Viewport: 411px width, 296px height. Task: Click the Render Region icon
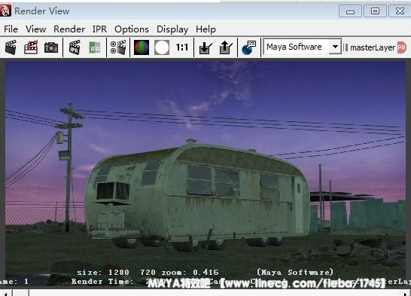pos(31,47)
